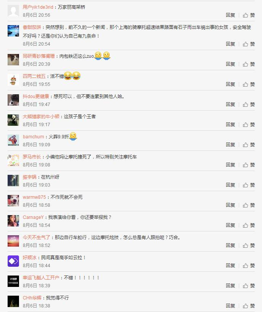262x312 pixels.
Task: Click the panda avatar of 大熊猫家的牛小顿
Action: tap(13, 120)
